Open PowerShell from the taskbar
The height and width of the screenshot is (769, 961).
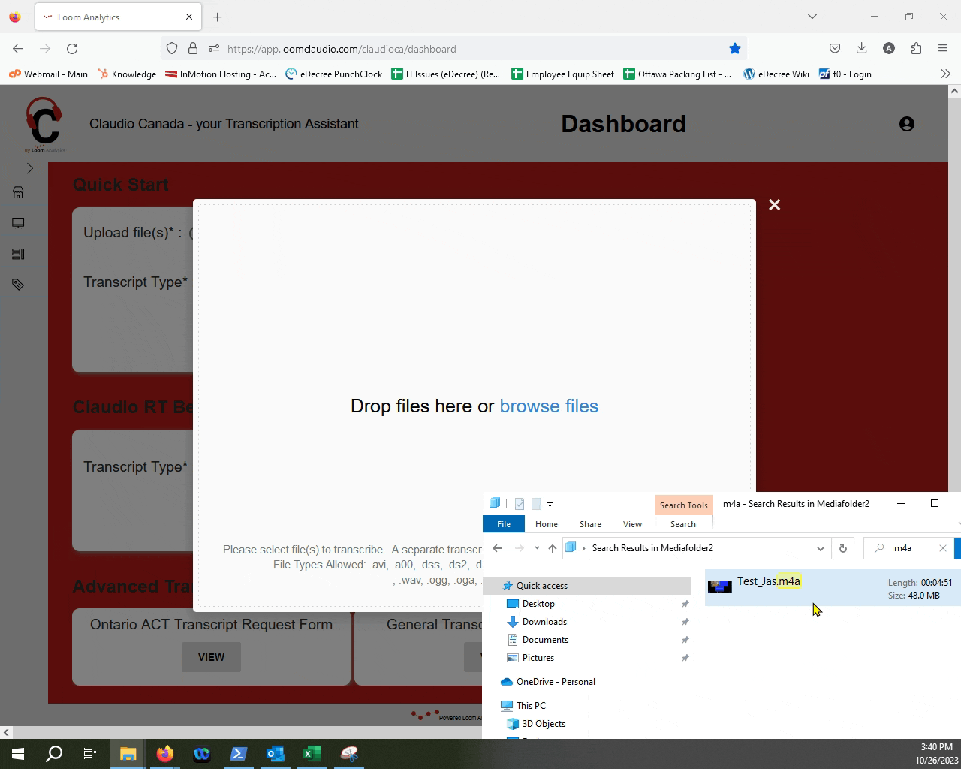click(x=239, y=754)
